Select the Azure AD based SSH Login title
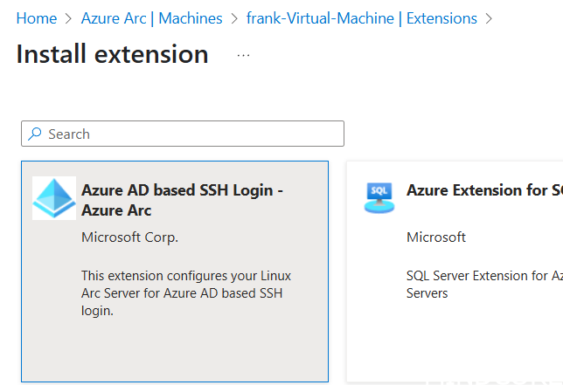This screenshot has width=563, height=385. [x=182, y=200]
